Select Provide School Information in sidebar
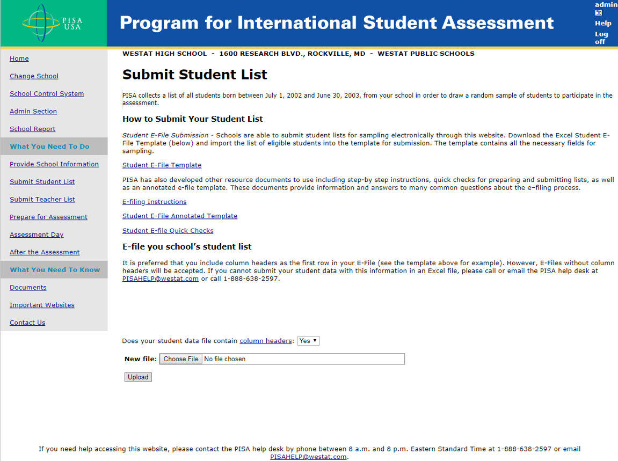This screenshot has height=461, width=618. [x=54, y=164]
